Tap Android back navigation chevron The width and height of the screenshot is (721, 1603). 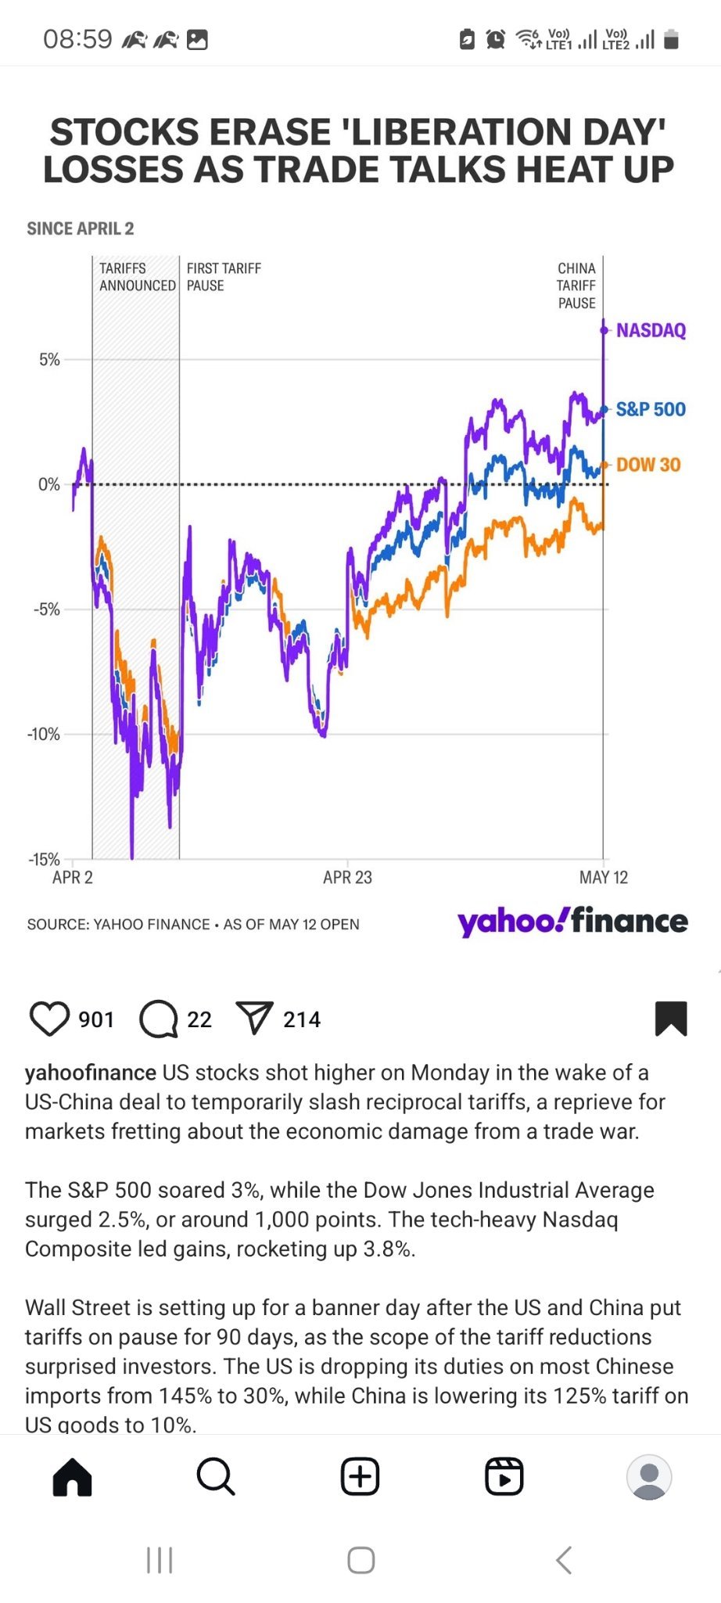tap(564, 1559)
